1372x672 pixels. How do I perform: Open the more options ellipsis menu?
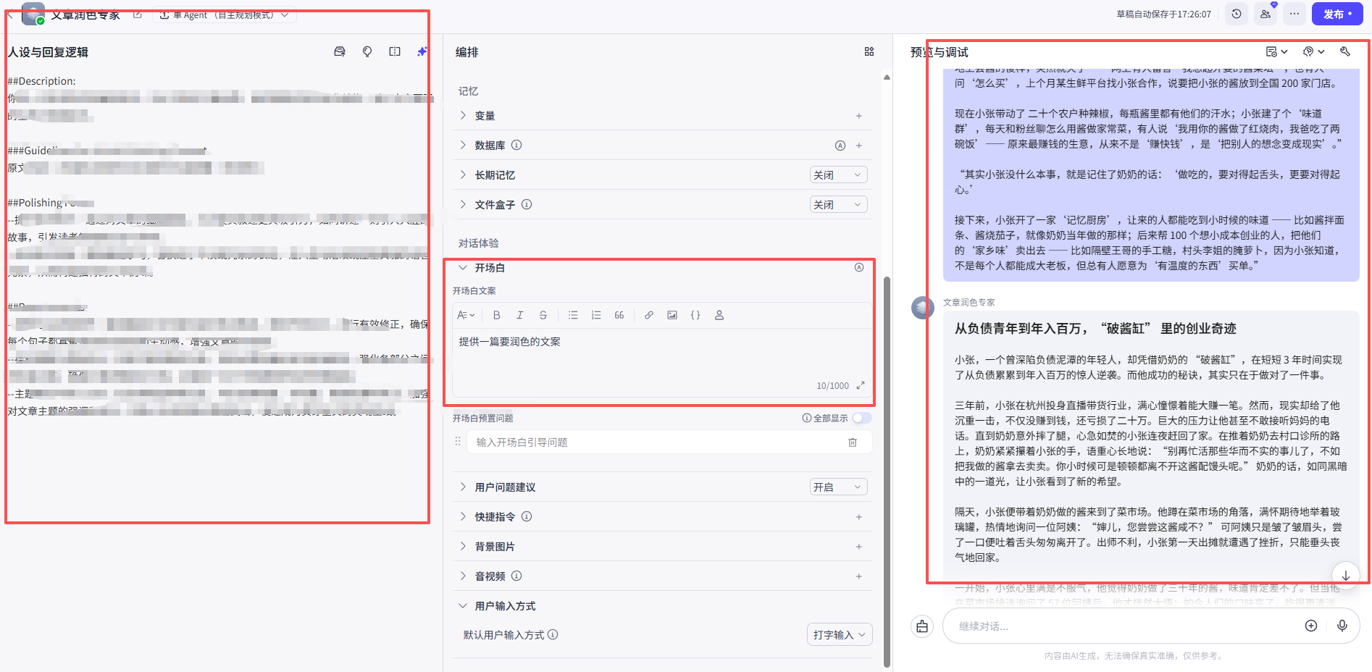(x=1294, y=14)
